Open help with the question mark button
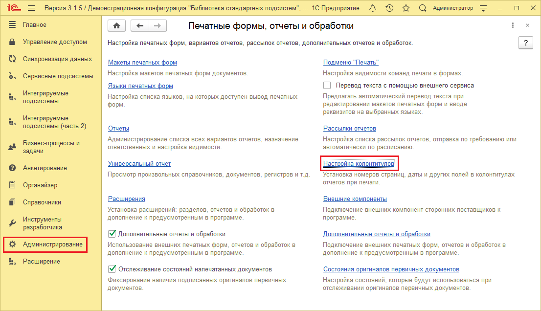 (526, 43)
